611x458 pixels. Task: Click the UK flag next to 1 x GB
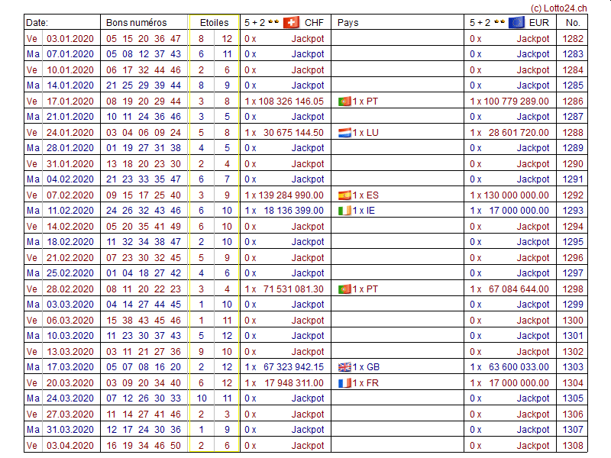pos(344,367)
